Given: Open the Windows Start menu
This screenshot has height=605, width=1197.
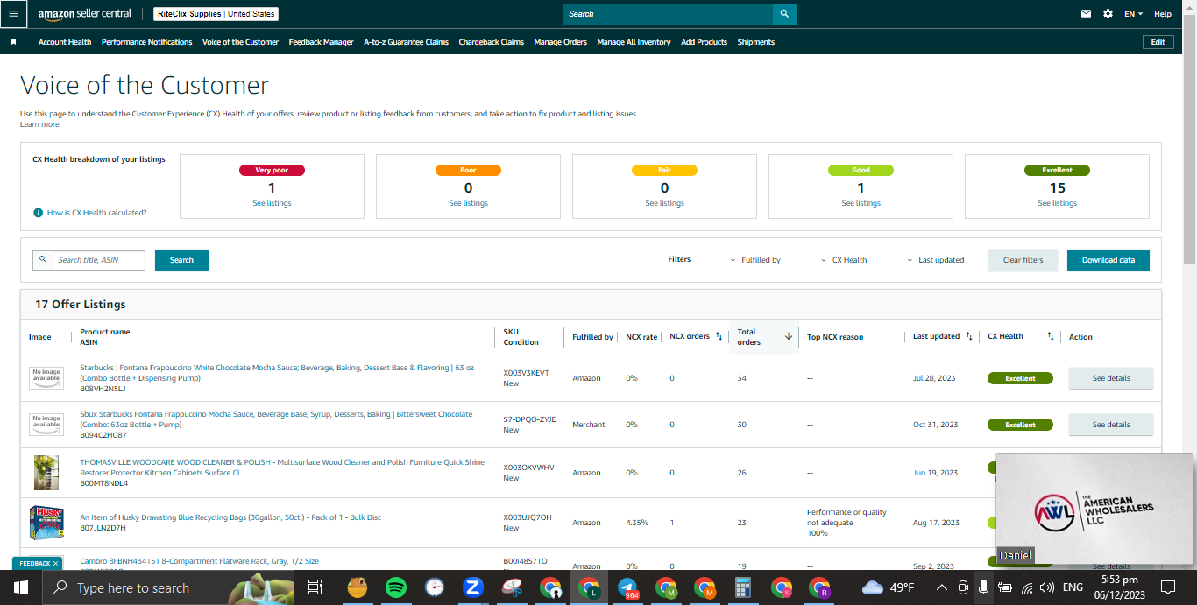Looking at the screenshot, I should click(x=20, y=587).
